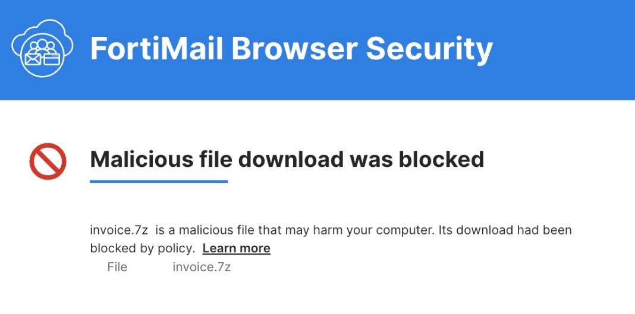Click the FortiMail cloud logo icon
This screenshot has height=314, width=635.
tap(42, 49)
